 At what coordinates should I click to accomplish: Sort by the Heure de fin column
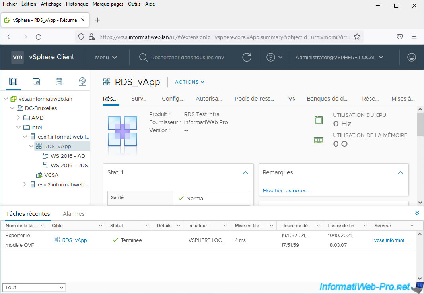tap(341, 226)
